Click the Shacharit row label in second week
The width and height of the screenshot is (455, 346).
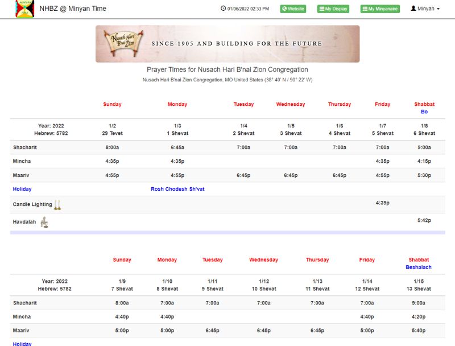click(x=24, y=303)
